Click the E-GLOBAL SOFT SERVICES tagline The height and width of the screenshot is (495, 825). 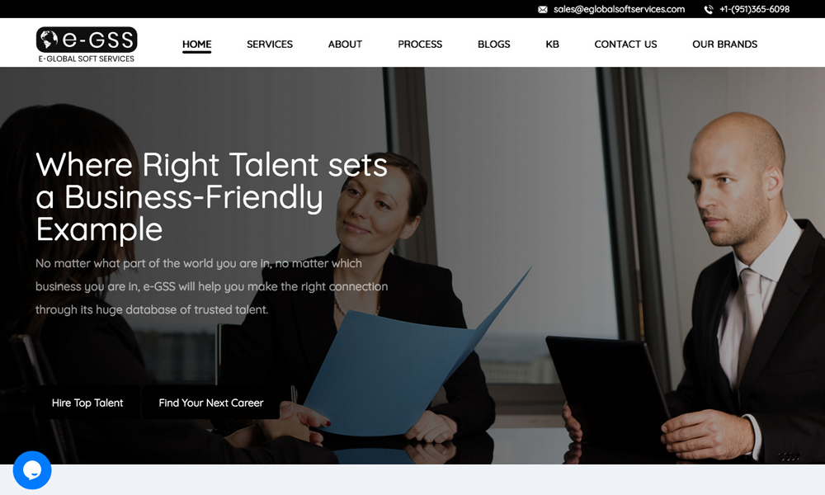pos(87,59)
